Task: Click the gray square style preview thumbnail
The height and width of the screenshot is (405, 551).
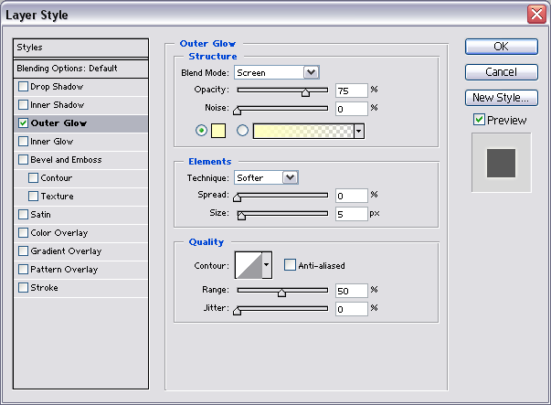Action: (501, 163)
